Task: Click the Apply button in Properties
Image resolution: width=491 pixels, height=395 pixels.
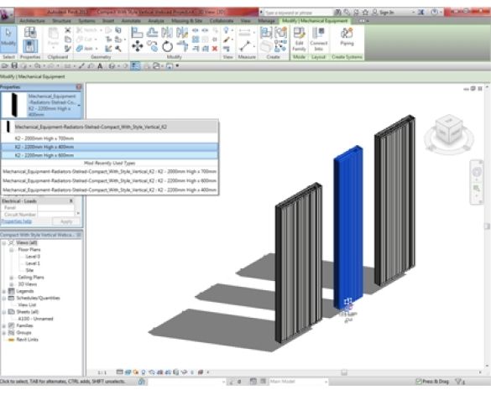Action: (66, 221)
